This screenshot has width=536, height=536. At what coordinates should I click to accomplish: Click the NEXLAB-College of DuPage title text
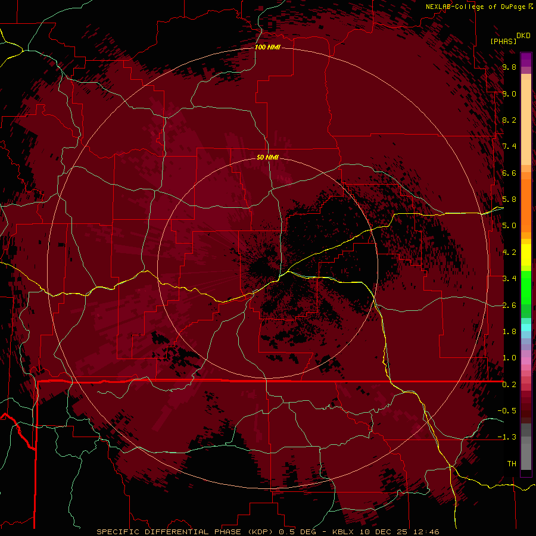[476, 7]
